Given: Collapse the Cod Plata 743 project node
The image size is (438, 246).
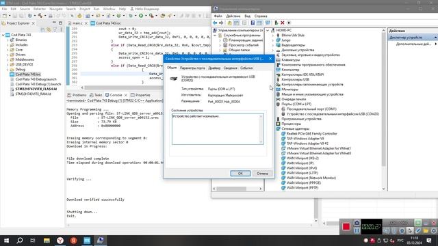Looking at the screenshot, I should point(3,35).
